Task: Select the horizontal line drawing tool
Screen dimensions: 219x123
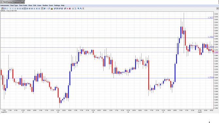Action: click(59, 9)
